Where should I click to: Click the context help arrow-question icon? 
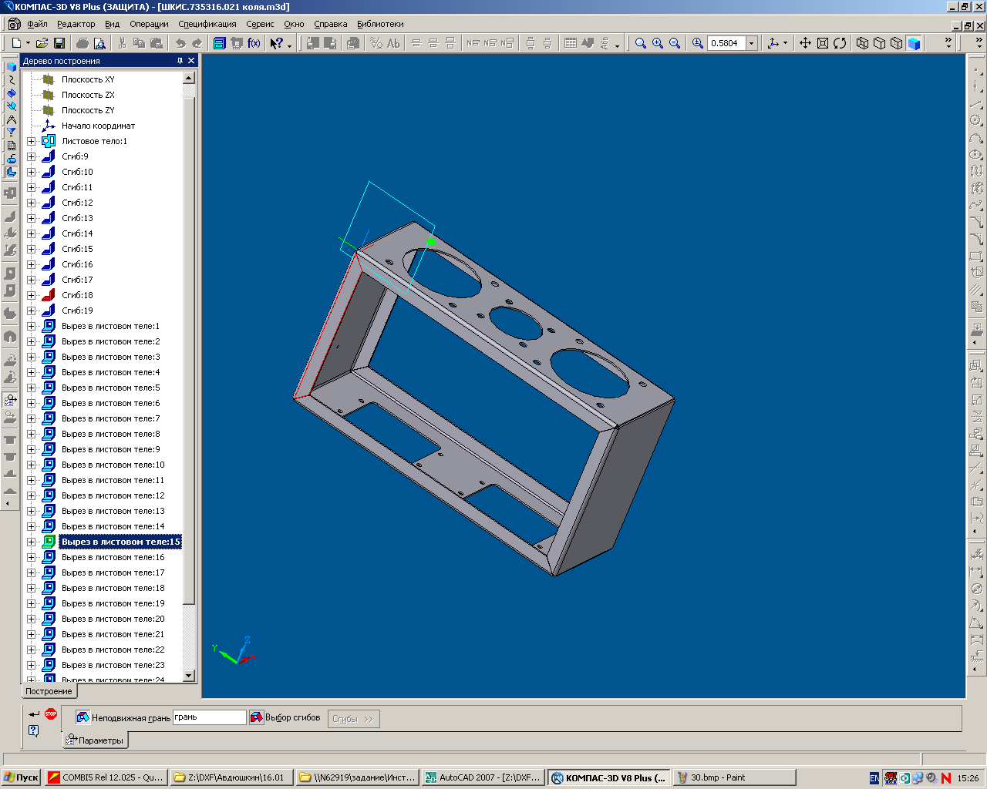coord(276,43)
